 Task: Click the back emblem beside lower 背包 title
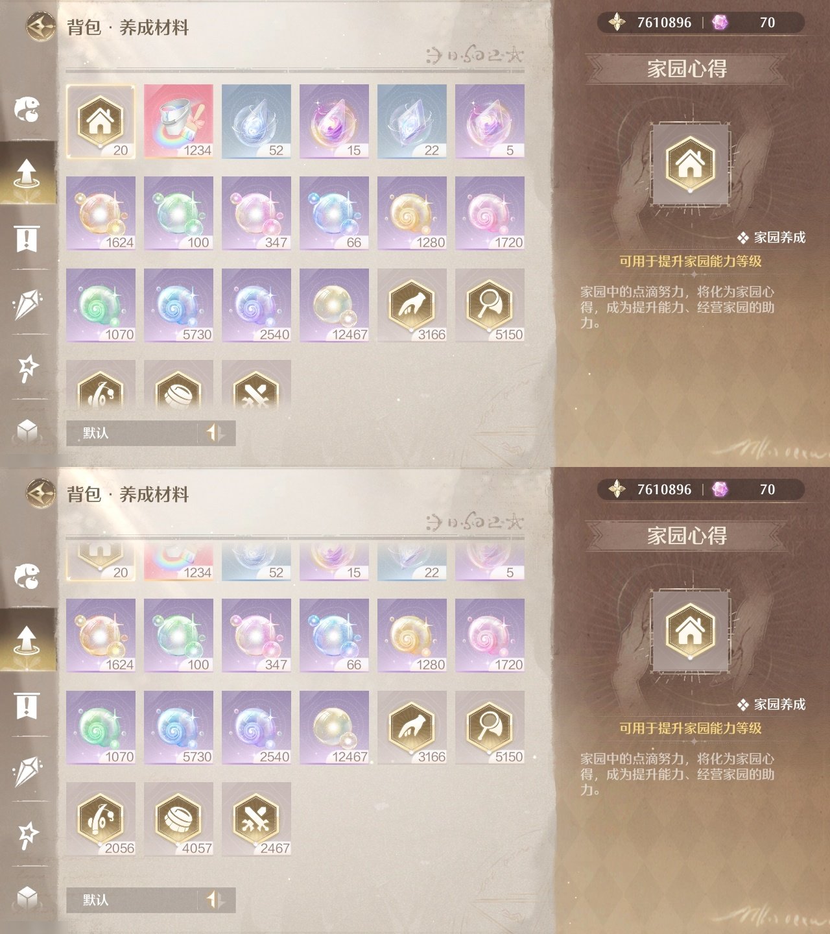pyautogui.click(x=41, y=494)
